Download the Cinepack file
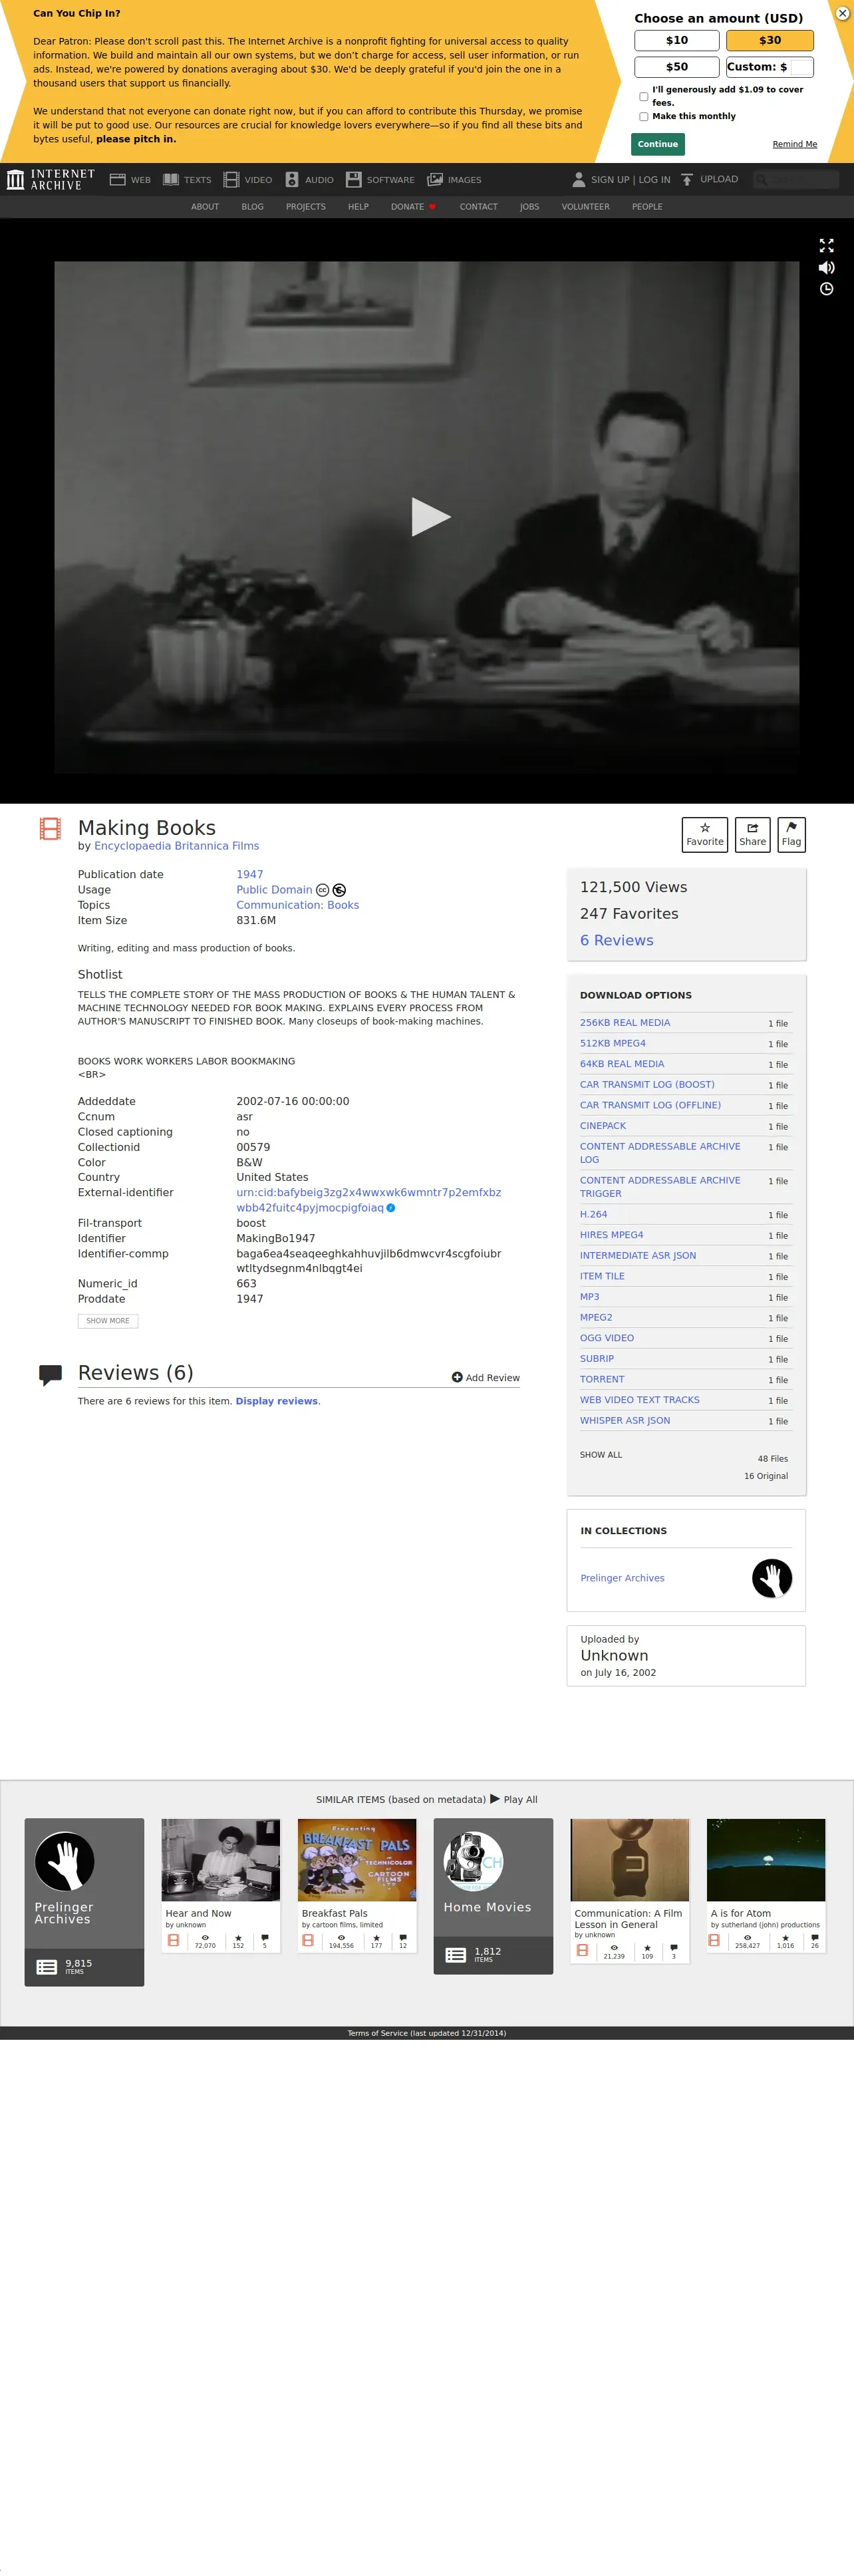The image size is (854, 2576). 603,1126
